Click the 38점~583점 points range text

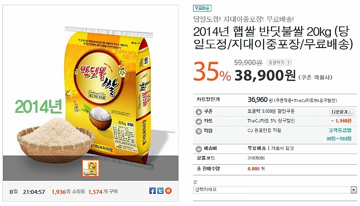pyautogui.click(x=339, y=139)
